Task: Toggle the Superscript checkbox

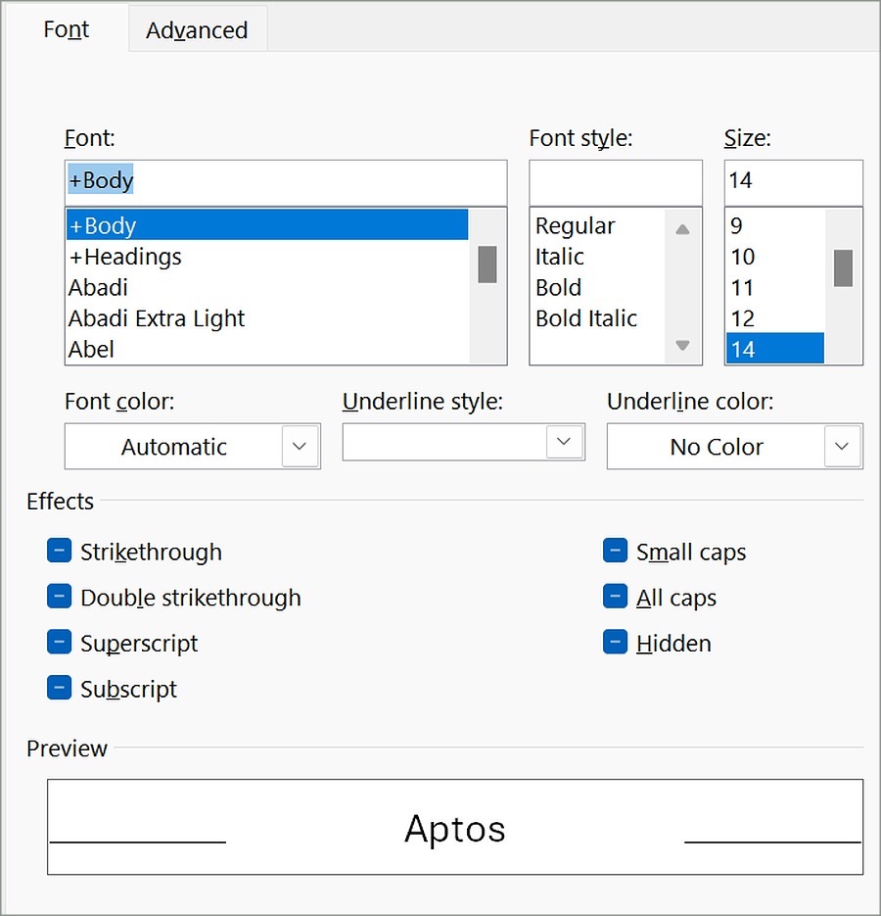Action: 60,644
